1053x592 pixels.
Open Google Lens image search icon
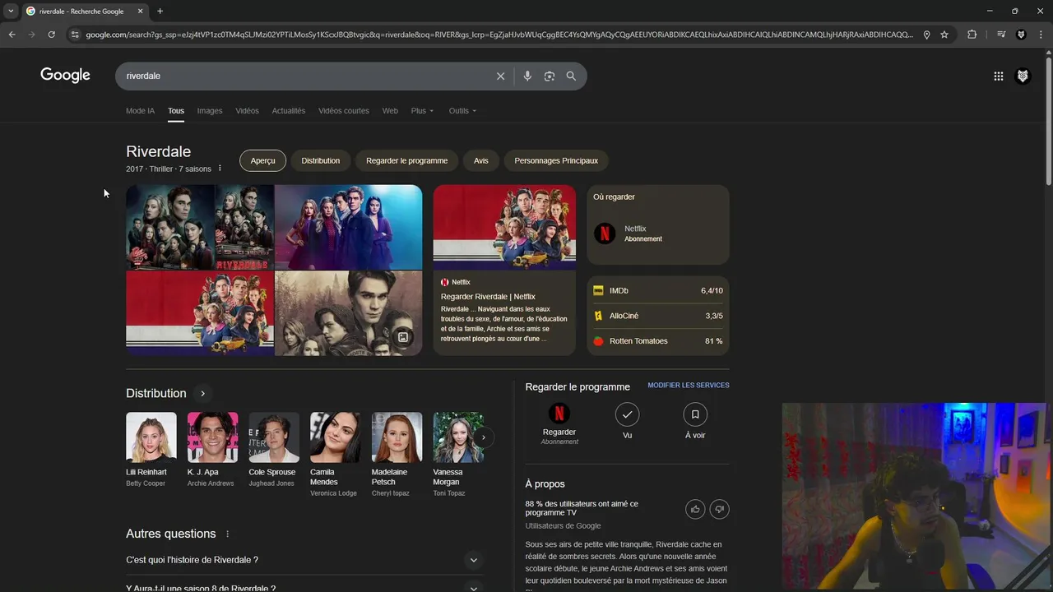click(x=550, y=76)
